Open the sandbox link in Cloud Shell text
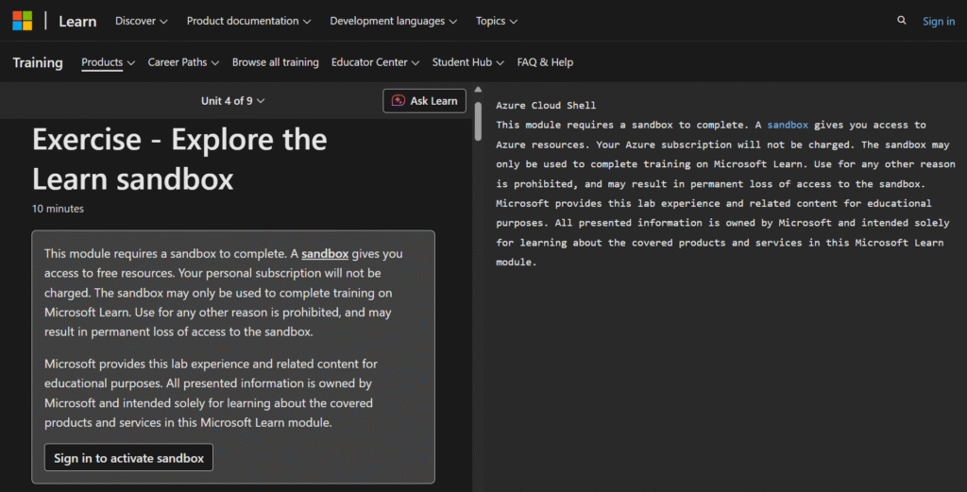Image resolution: width=967 pixels, height=492 pixels. pyautogui.click(x=788, y=125)
